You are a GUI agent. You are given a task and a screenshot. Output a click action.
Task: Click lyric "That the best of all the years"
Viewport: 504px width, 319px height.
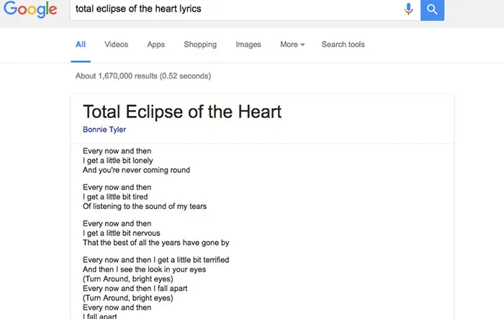coord(156,243)
